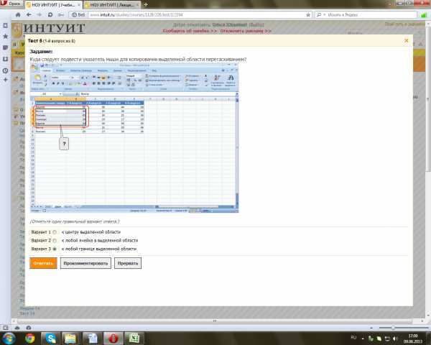Open a new browser tab
This screenshot has width=431, height=345.
coord(146,5)
